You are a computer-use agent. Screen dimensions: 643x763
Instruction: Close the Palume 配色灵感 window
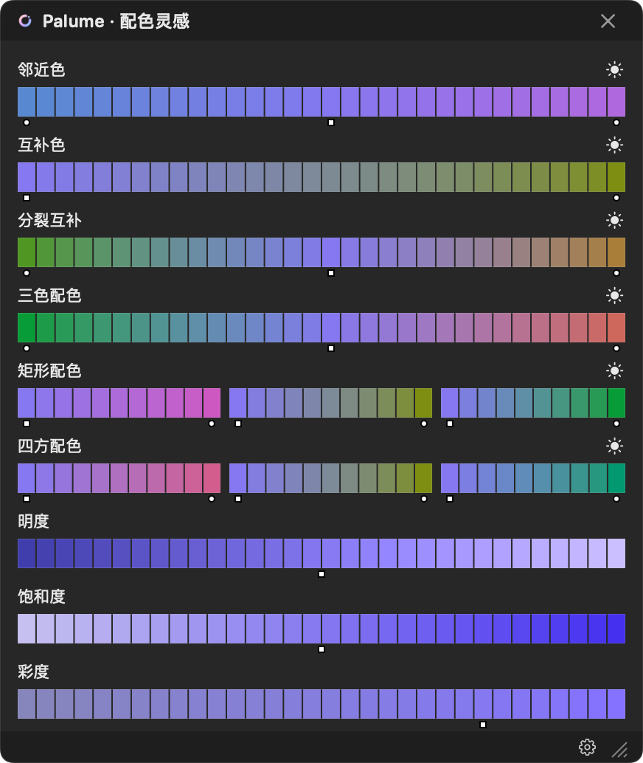pyautogui.click(x=608, y=21)
